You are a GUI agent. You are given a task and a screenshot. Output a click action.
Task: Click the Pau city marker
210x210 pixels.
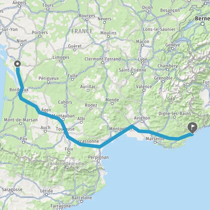click(x=23, y=142)
